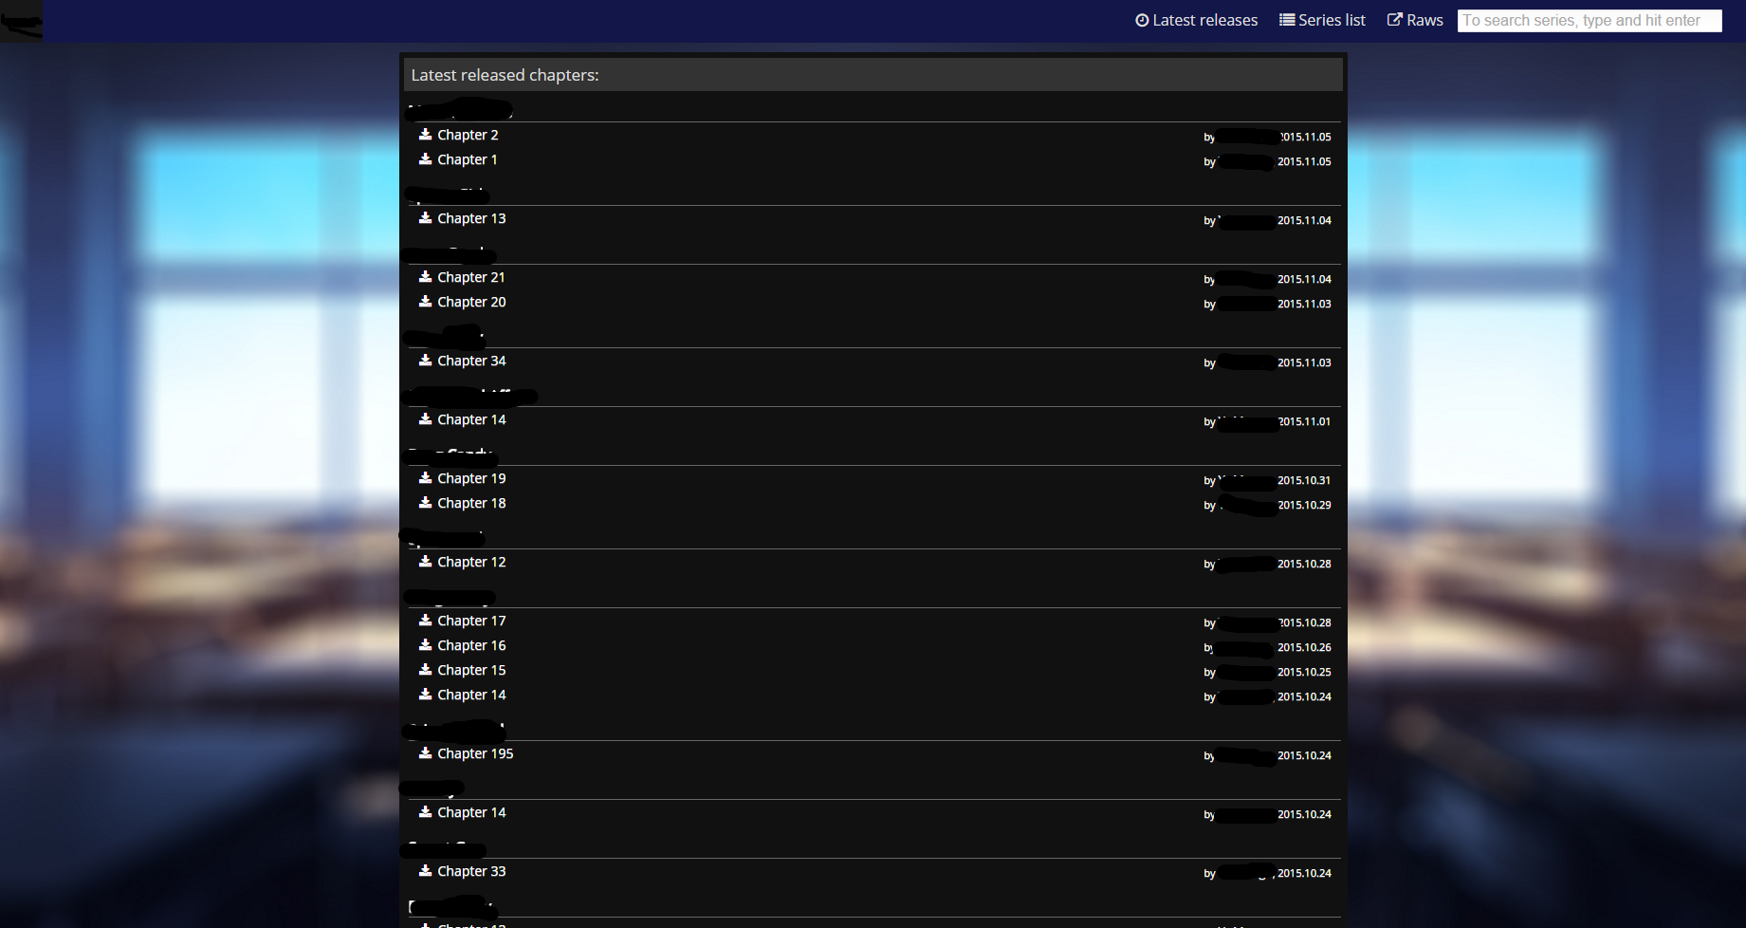Click the site logo in top-left corner

[21, 21]
